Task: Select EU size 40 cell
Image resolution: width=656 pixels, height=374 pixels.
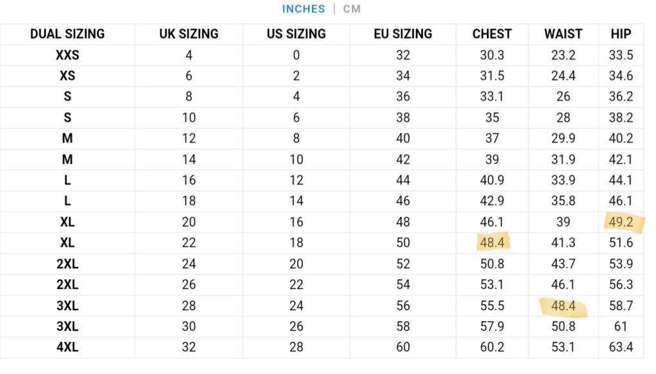Action: (404, 138)
